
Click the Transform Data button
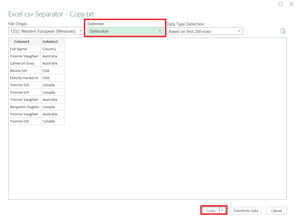tap(245, 211)
